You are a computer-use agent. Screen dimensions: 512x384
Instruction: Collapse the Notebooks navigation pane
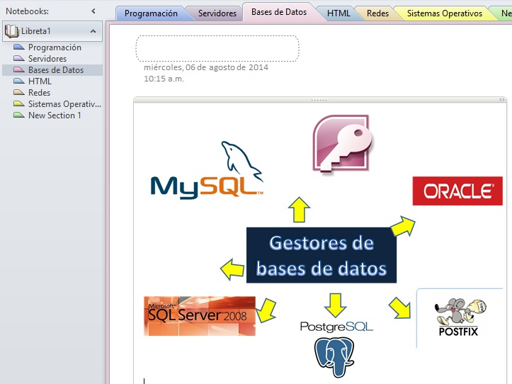pyautogui.click(x=93, y=11)
